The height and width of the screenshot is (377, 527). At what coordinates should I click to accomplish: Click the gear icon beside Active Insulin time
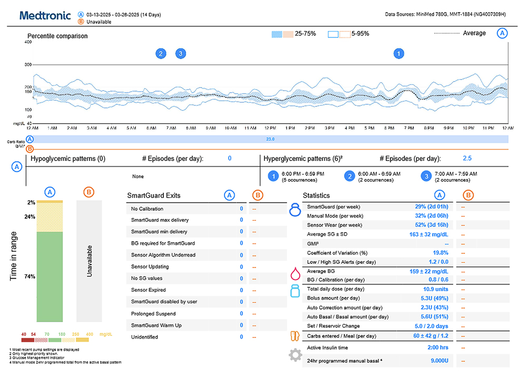[295, 355]
